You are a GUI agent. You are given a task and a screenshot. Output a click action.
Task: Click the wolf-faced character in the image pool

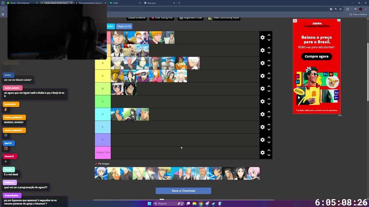[152, 173]
